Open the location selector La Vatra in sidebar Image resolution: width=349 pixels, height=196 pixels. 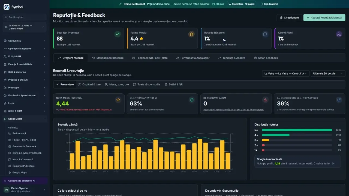(x=25, y=27)
